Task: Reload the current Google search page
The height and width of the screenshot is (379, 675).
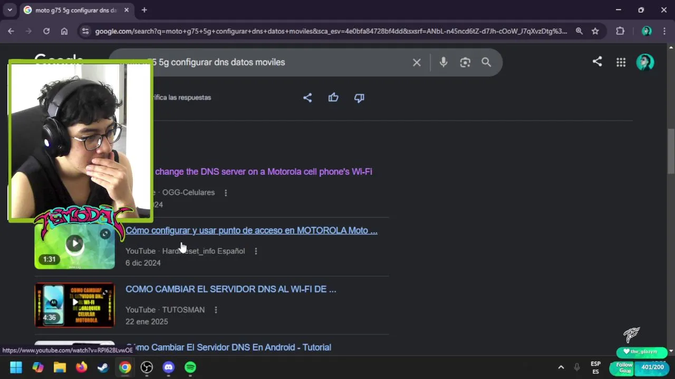Action: tap(46, 31)
